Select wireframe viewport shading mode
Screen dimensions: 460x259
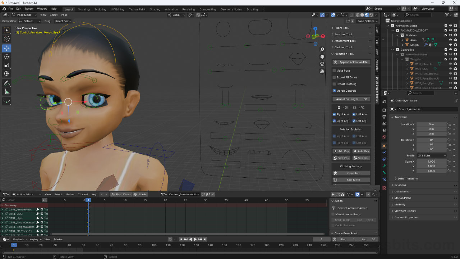click(358, 15)
